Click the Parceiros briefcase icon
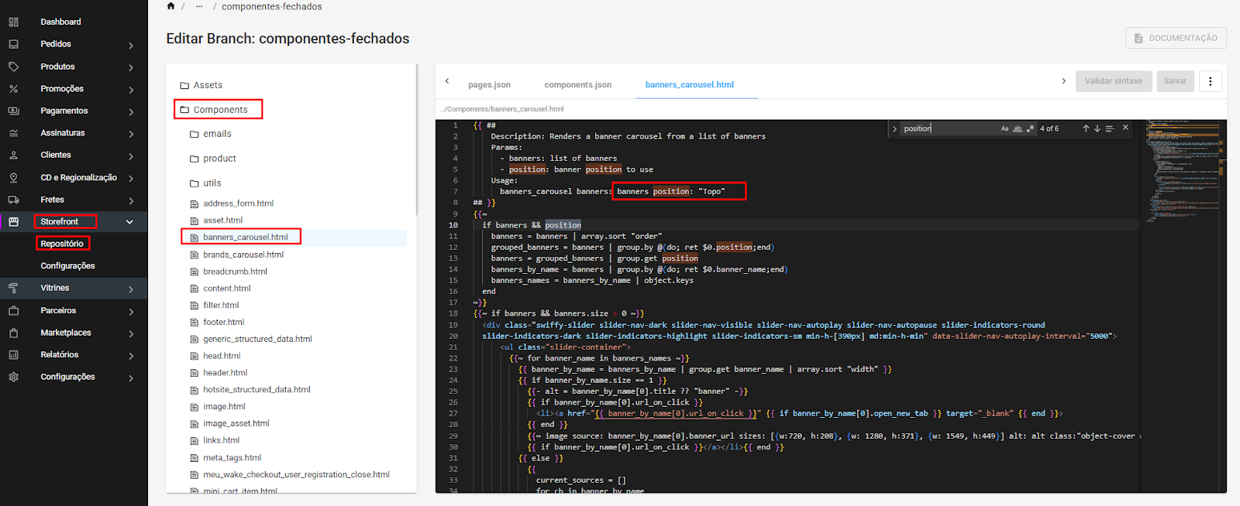The width and height of the screenshot is (1240, 506). [13, 310]
